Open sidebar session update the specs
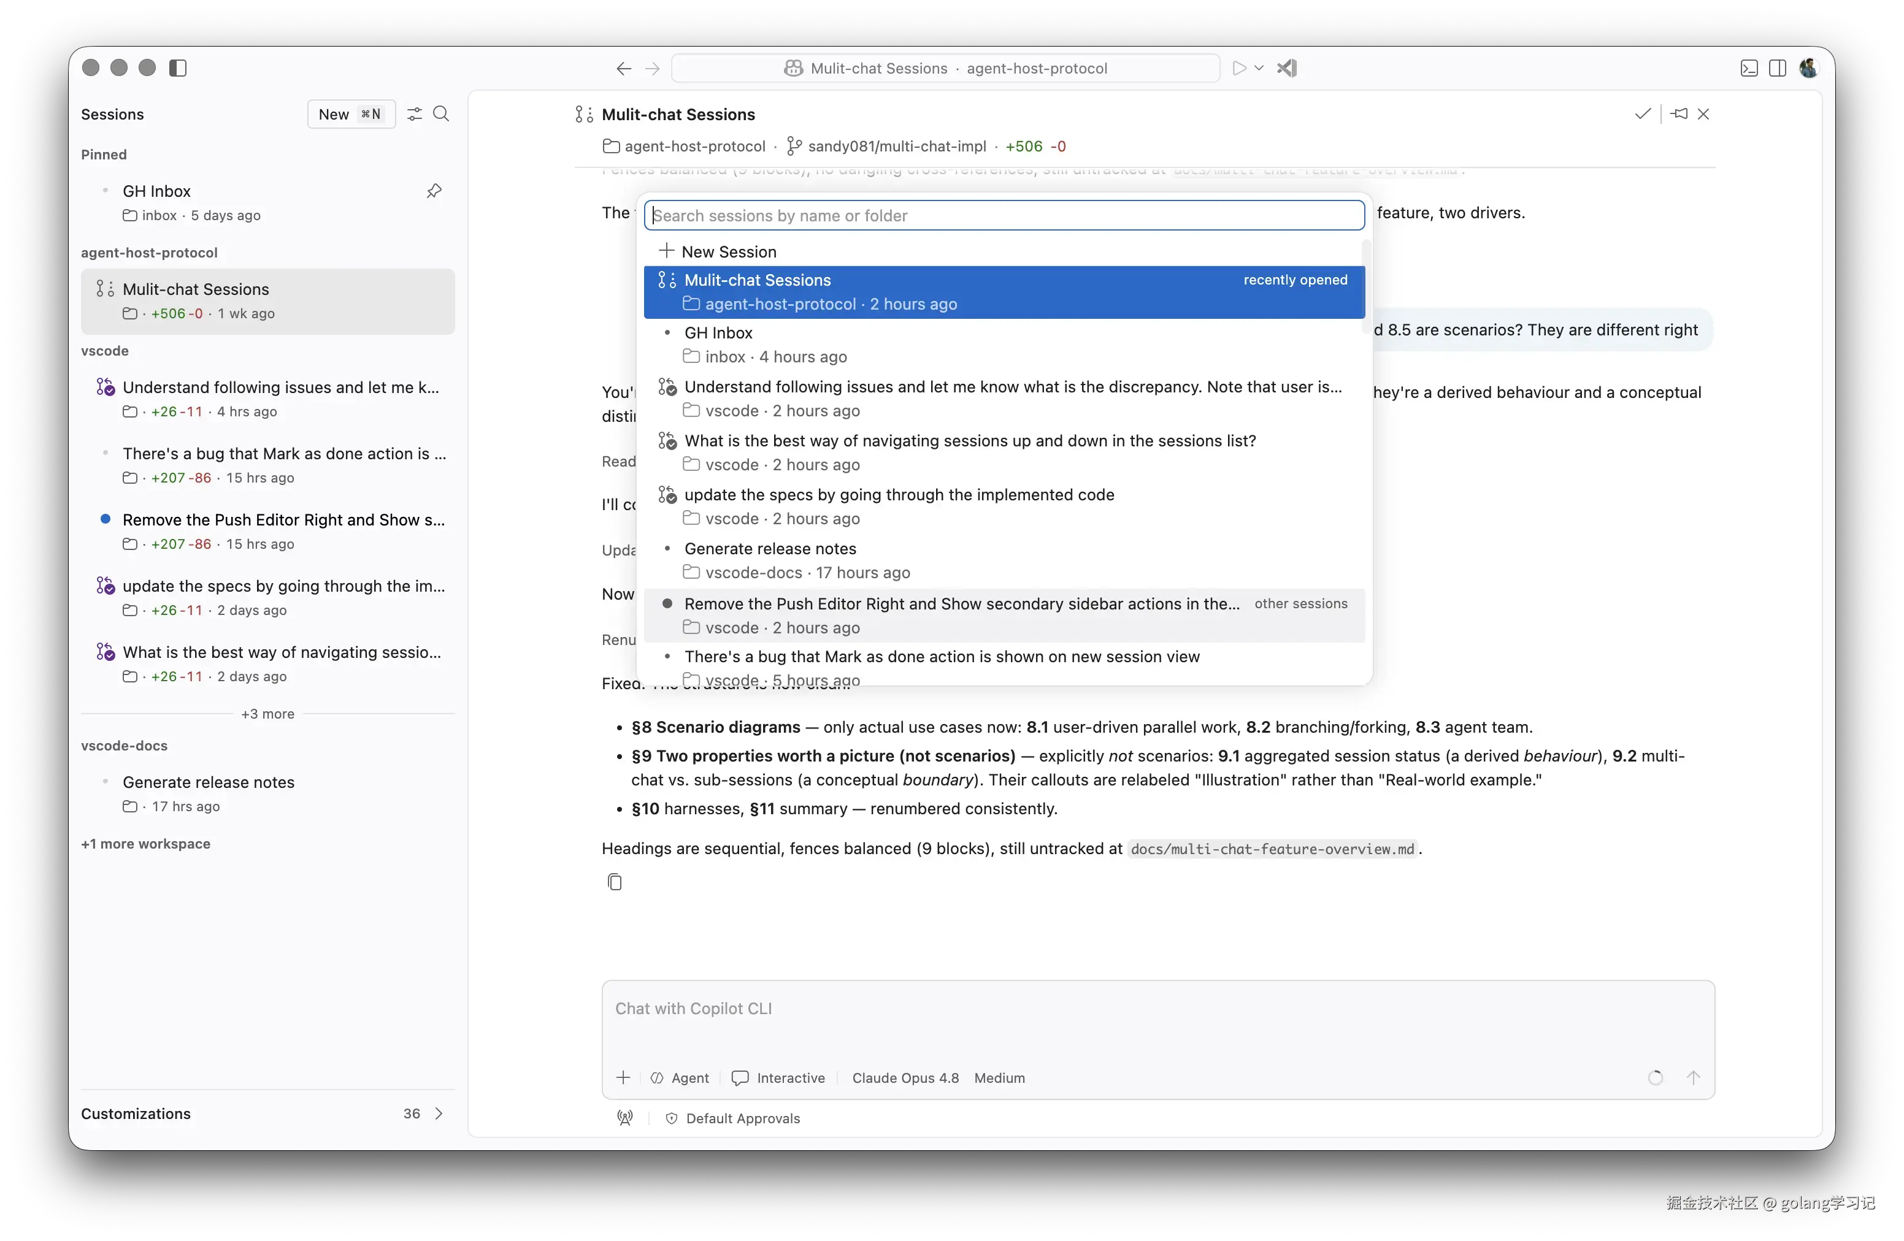This screenshot has width=1904, height=1241. click(268, 598)
